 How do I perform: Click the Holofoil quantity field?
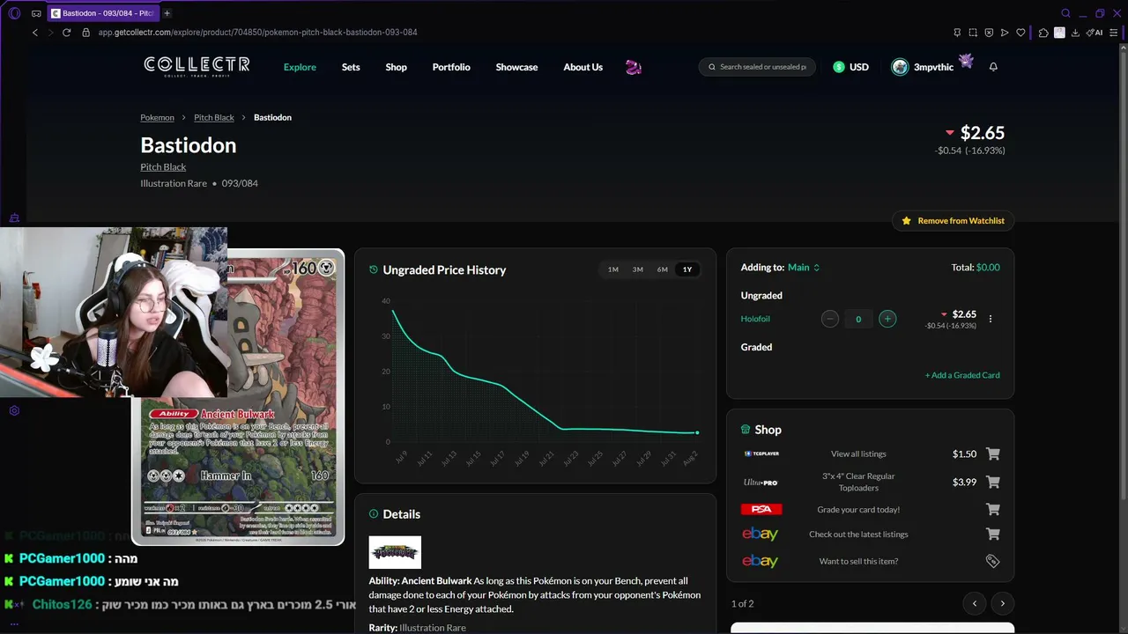[x=858, y=319]
